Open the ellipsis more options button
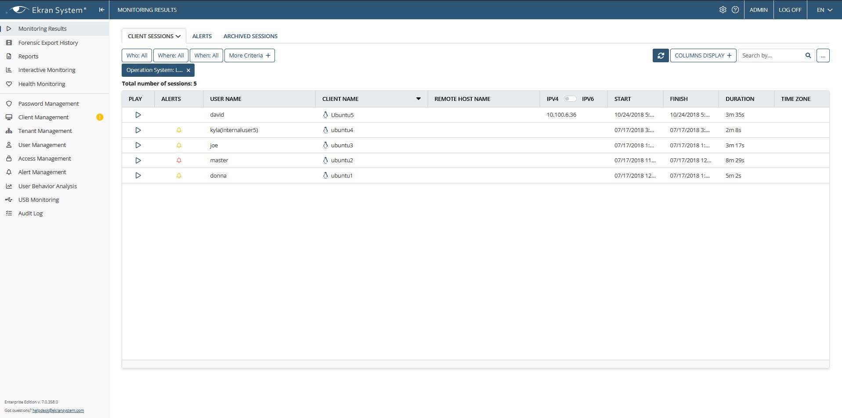Image resolution: width=842 pixels, height=418 pixels. coord(823,56)
